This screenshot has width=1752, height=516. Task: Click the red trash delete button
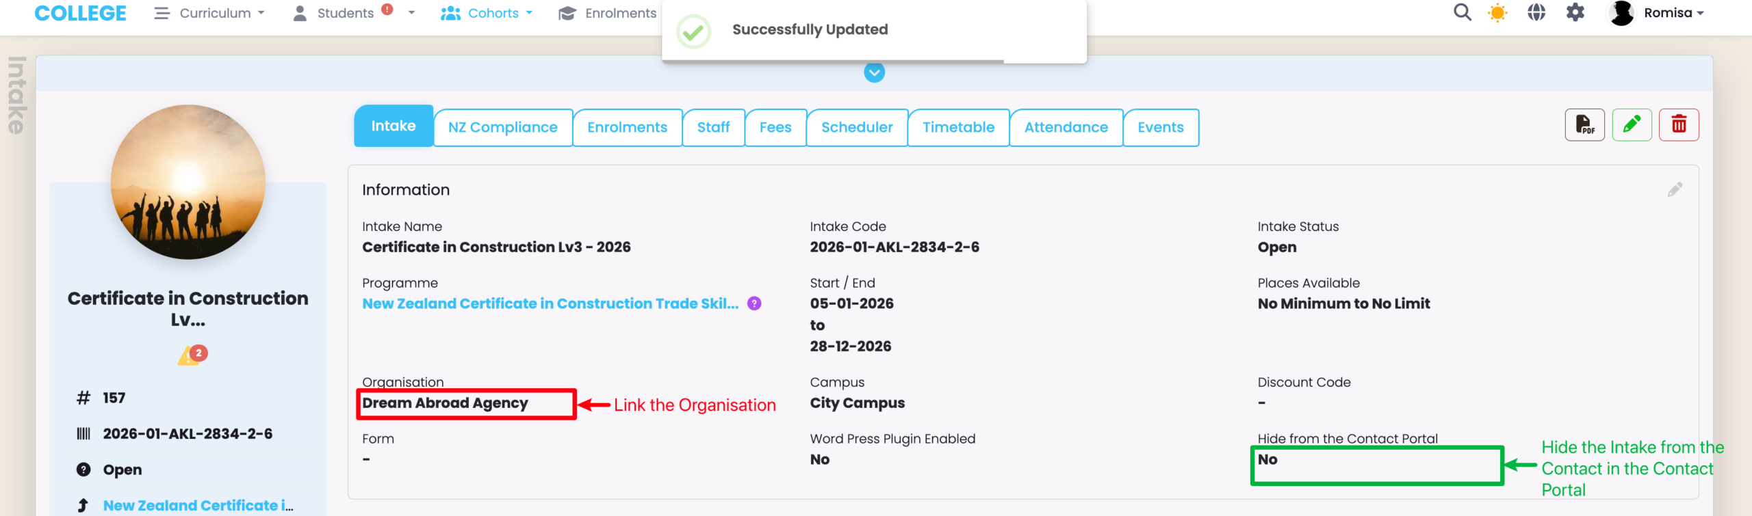click(1678, 125)
